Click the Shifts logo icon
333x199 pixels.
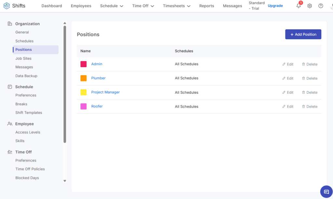pos(7,6)
